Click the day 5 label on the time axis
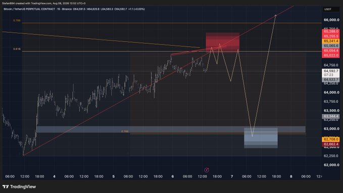 (113, 176)
